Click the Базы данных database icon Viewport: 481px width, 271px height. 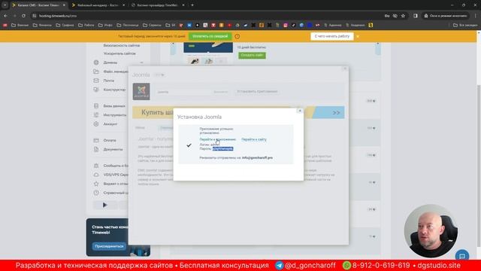tap(96, 106)
